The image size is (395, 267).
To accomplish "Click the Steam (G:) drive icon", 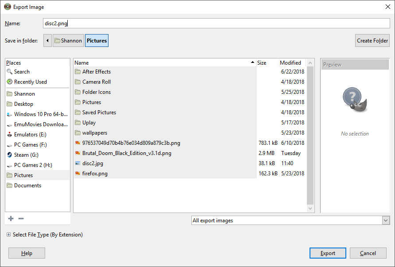I will tap(10, 155).
